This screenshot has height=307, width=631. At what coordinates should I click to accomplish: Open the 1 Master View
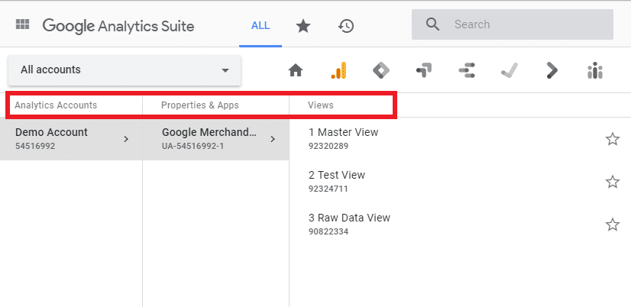[343, 133]
